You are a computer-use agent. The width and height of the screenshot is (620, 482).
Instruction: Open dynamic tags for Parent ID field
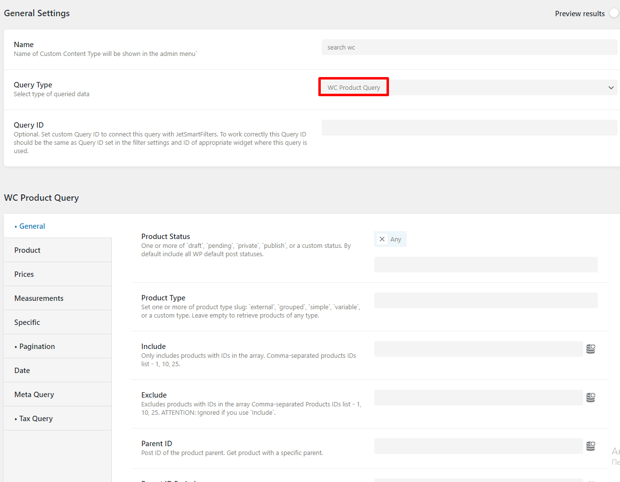[x=591, y=446]
